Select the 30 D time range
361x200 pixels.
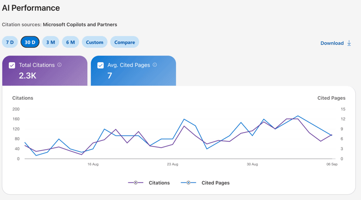30,42
